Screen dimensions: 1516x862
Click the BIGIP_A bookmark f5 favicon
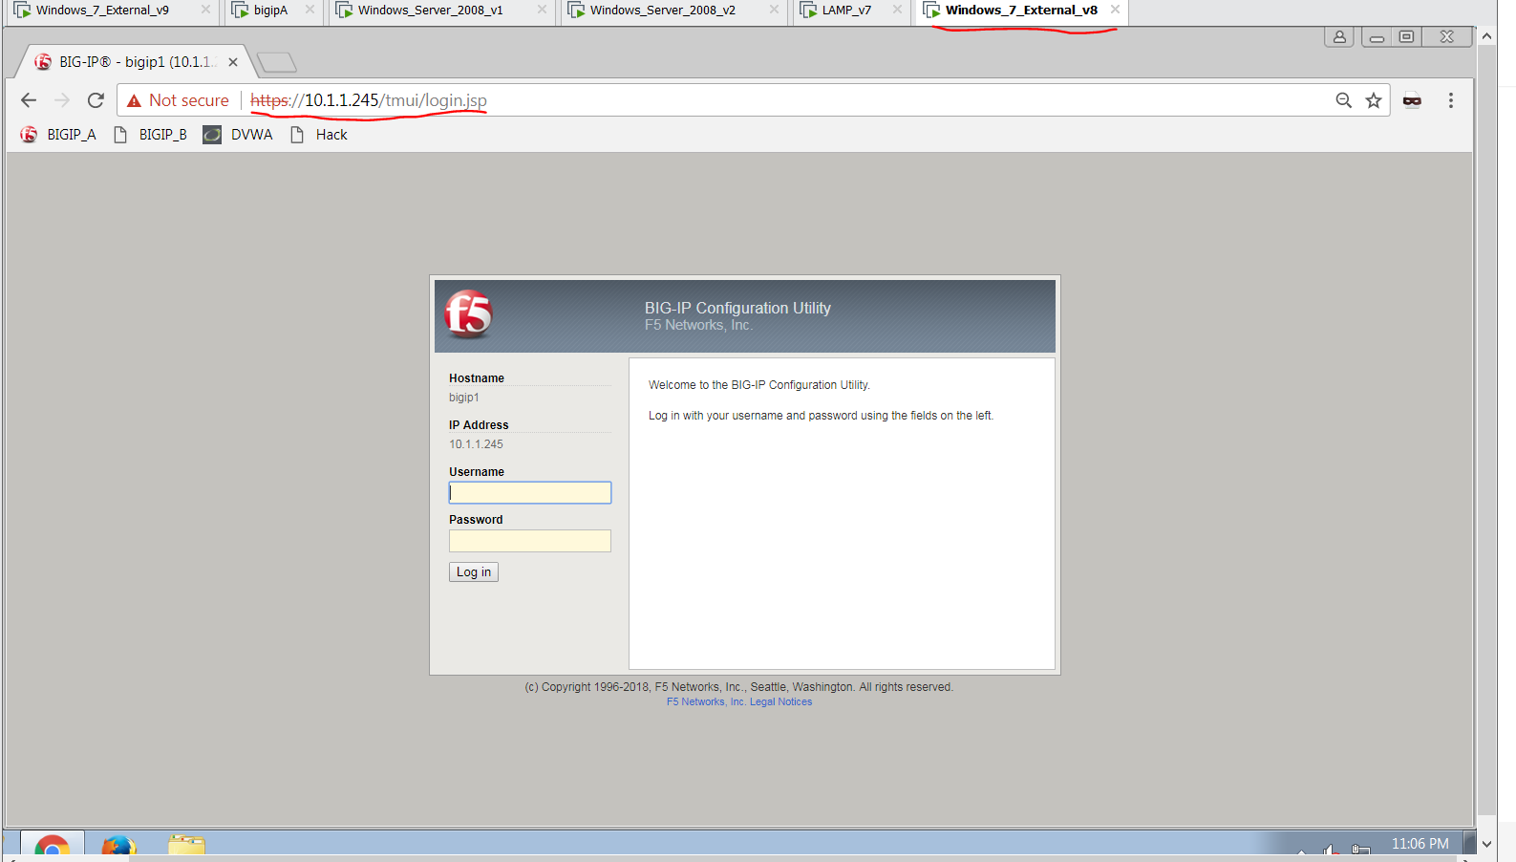(x=30, y=135)
